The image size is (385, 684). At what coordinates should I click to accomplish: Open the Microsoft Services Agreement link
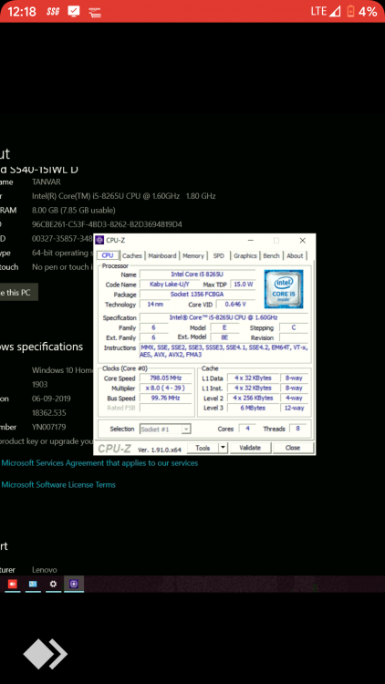coord(99,463)
